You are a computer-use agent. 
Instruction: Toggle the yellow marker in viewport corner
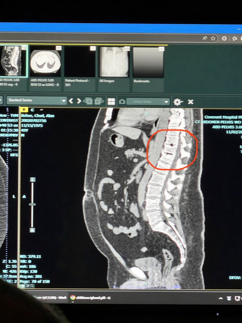24,109
